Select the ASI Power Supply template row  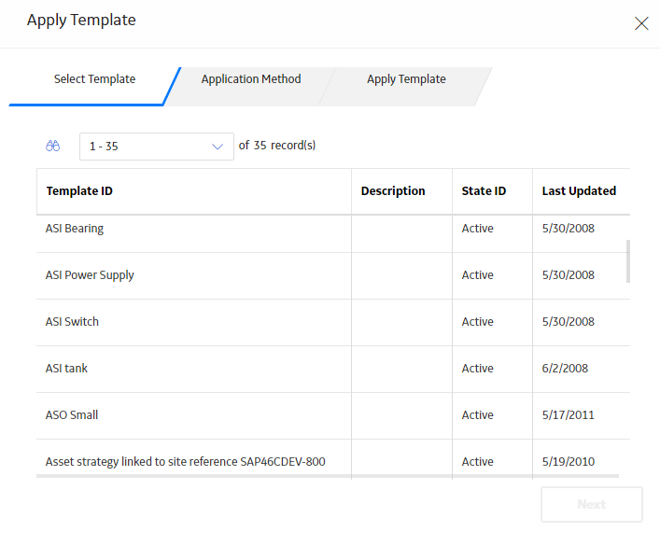coord(333,276)
